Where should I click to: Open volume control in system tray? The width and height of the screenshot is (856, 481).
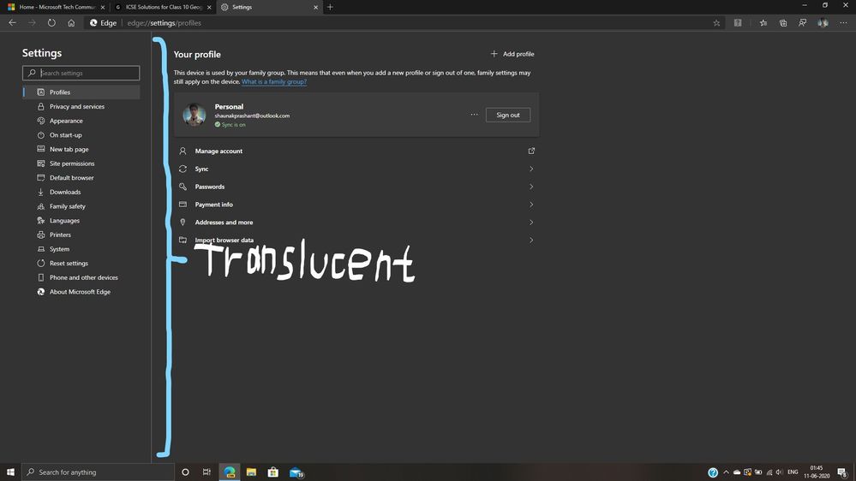click(x=779, y=472)
